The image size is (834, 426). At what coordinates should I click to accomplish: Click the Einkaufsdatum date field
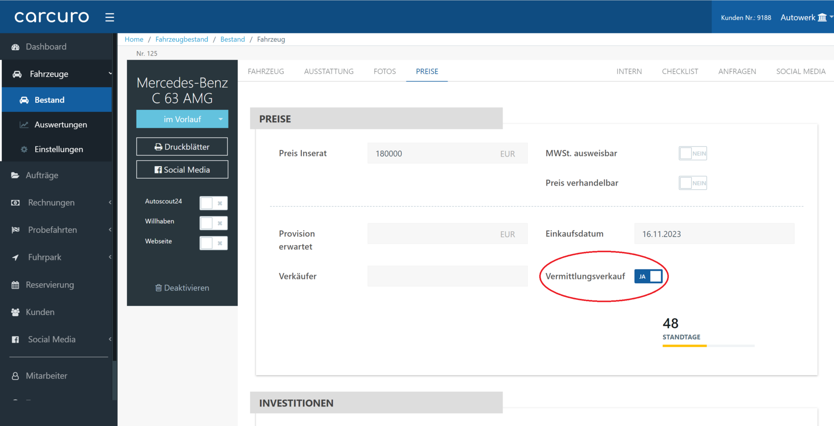(714, 234)
